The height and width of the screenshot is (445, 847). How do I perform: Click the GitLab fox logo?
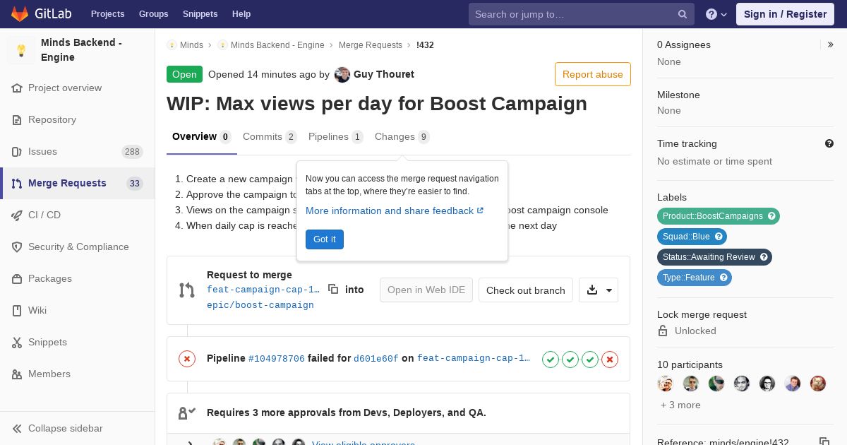pos(20,13)
